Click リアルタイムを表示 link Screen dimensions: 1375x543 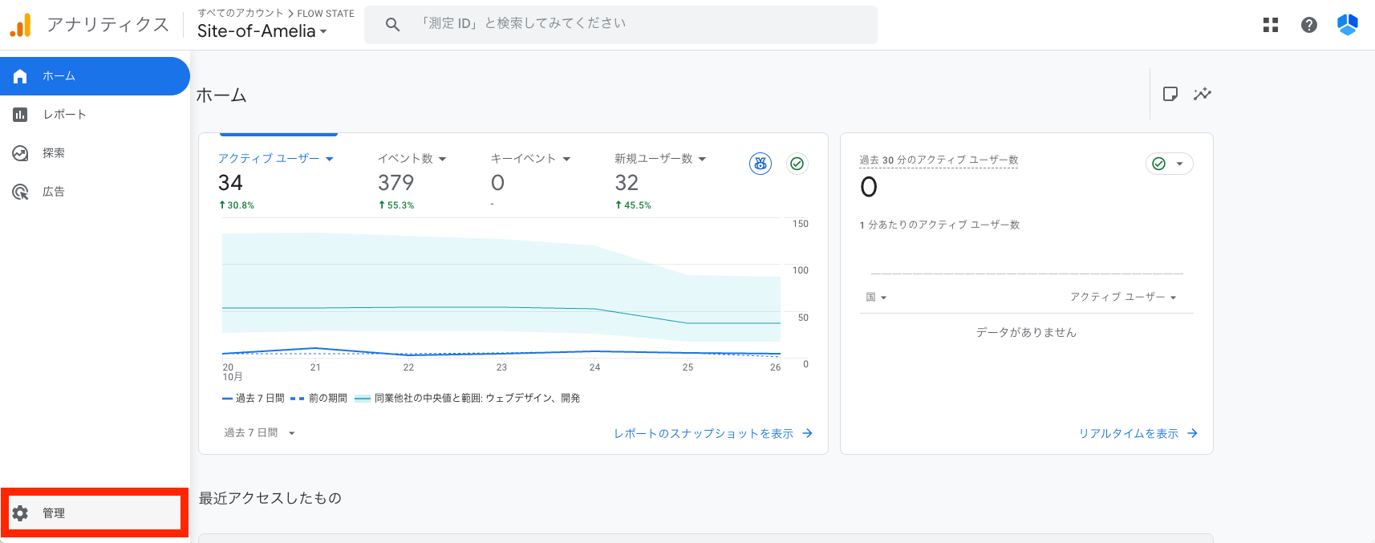pos(1137,433)
